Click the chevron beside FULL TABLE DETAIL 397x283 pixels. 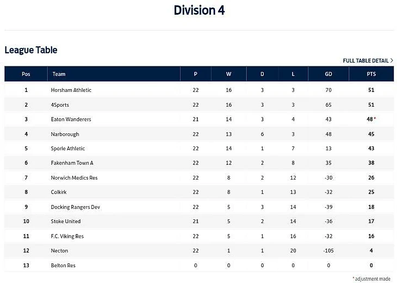(392, 60)
